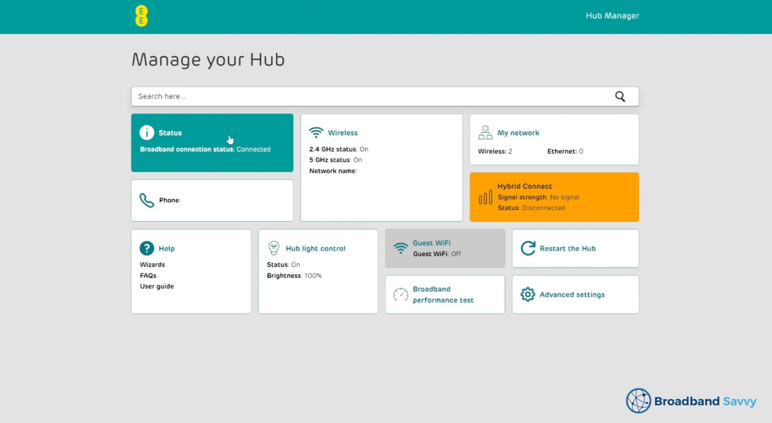Click the EE logo in header
This screenshot has width=772, height=423.
tap(141, 16)
